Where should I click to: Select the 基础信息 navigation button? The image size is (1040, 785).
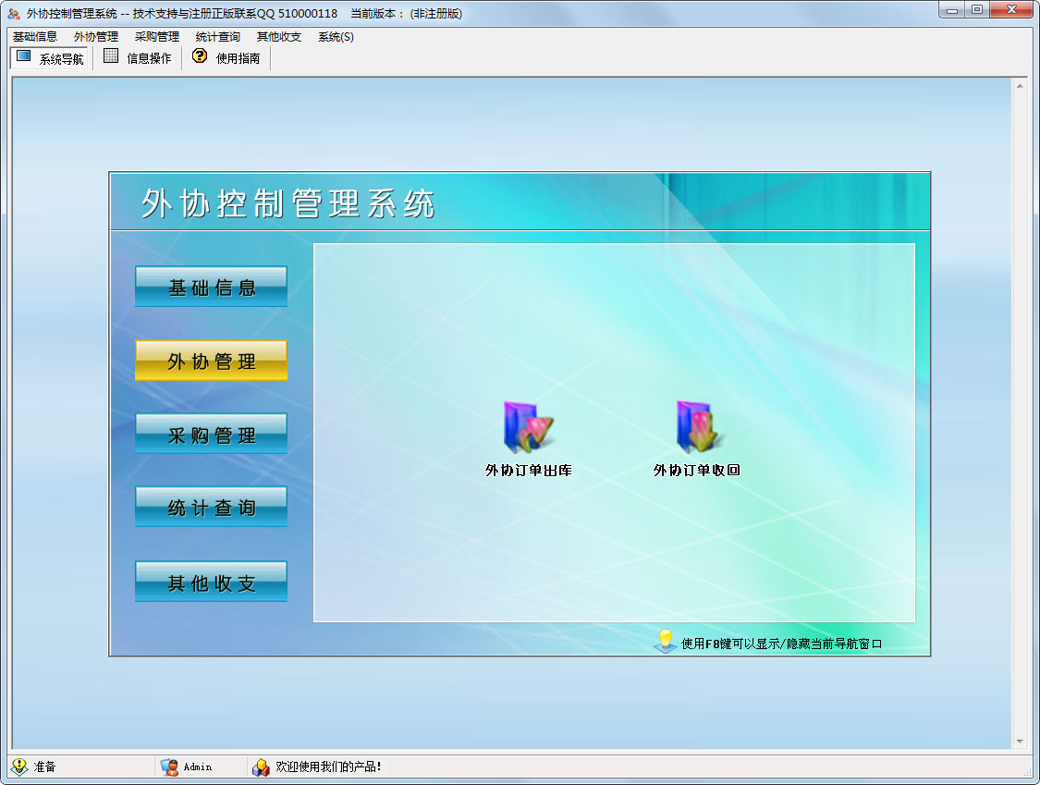211,287
